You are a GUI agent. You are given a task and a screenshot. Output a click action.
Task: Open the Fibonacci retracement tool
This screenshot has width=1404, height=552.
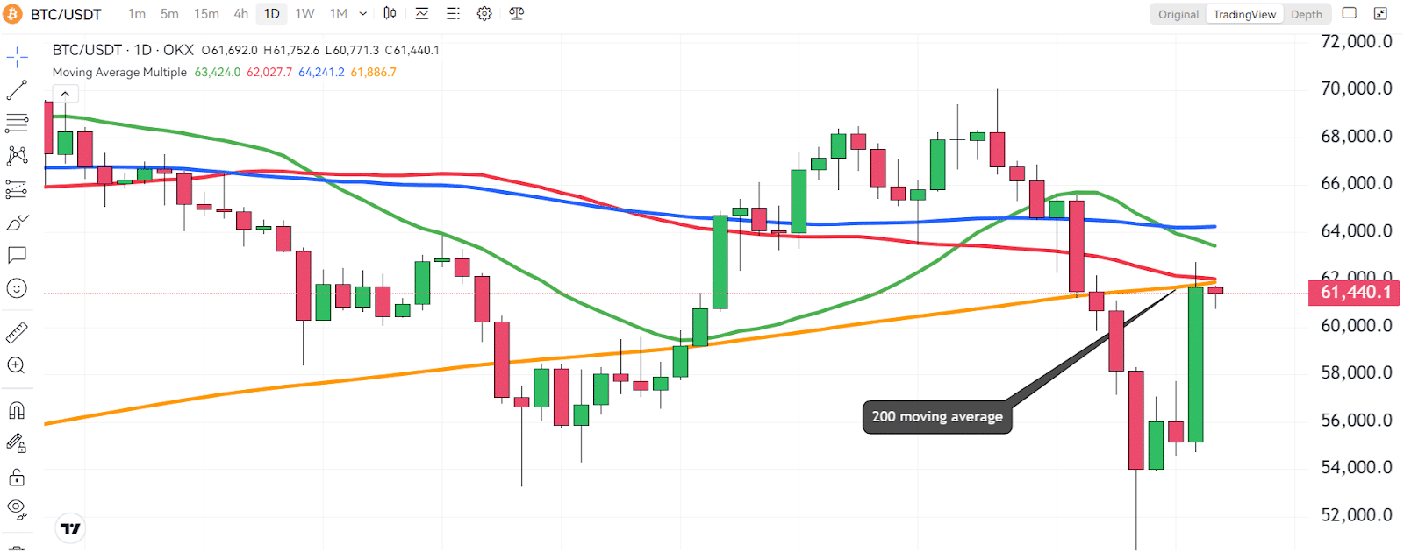[17, 123]
